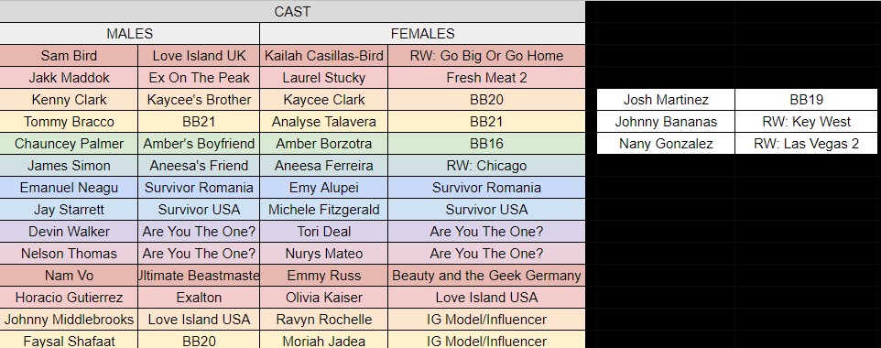This screenshot has height=348, width=881.
Task: Click the Kailah Casillas-Bird cell
Action: [x=323, y=56]
